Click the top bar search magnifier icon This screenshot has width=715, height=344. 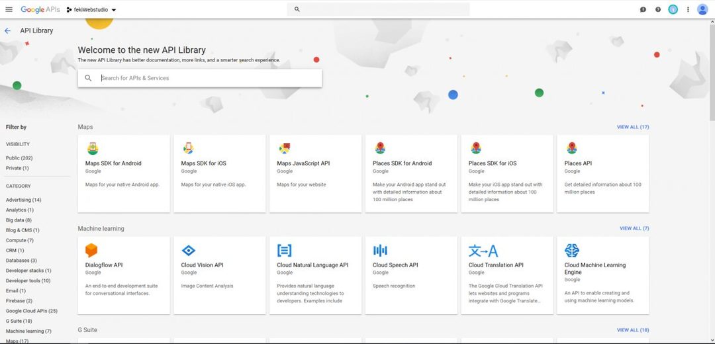click(297, 9)
